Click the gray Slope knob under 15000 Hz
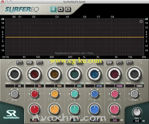This screenshot has height=124, width=149. (x=134, y=94)
